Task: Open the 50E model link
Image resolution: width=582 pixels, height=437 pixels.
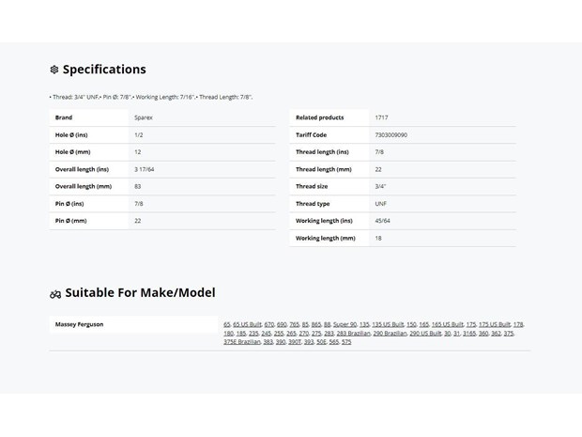Action: [x=321, y=342]
